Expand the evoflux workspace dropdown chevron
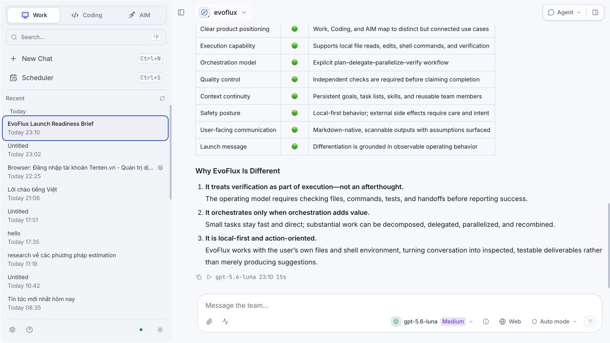Viewport: 610px width, 343px height. tap(244, 12)
